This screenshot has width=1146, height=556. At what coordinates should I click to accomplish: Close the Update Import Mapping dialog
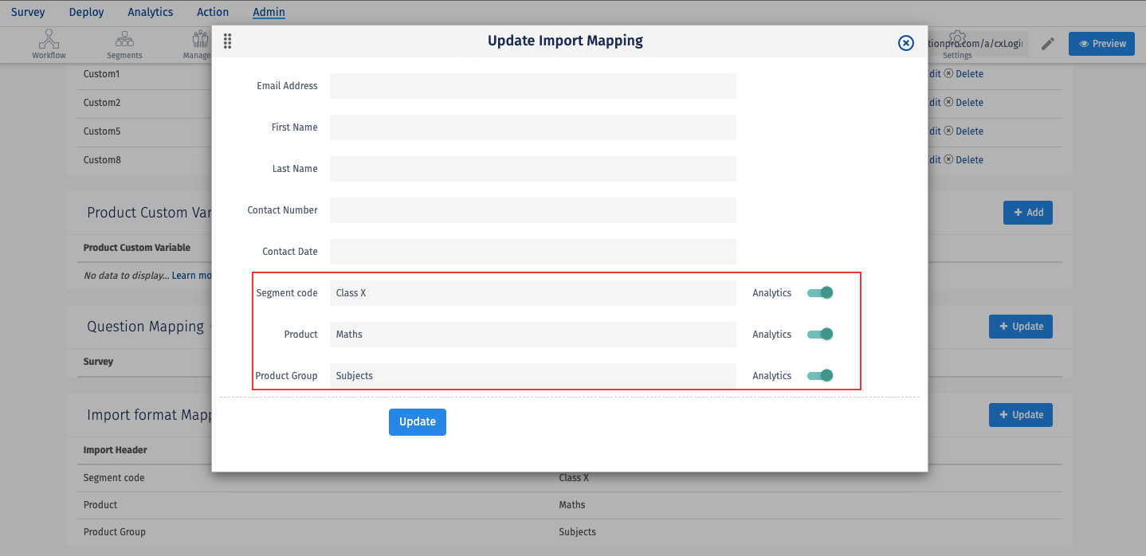905,43
